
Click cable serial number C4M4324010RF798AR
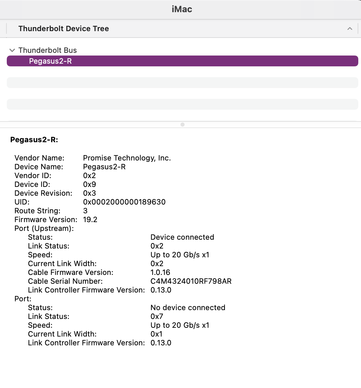191,281
